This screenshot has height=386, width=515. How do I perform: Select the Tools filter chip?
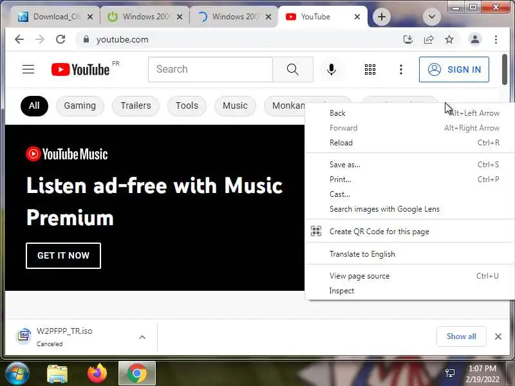click(x=187, y=106)
